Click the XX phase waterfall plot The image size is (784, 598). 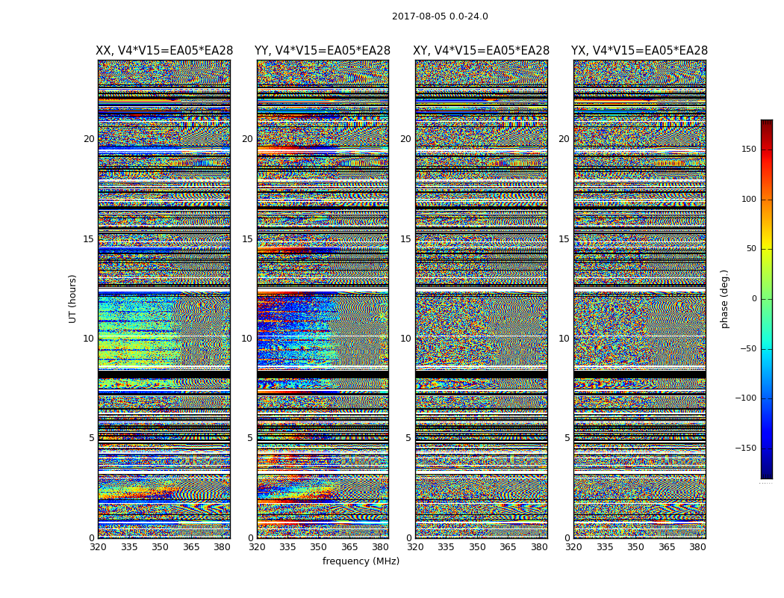click(x=164, y=299)
